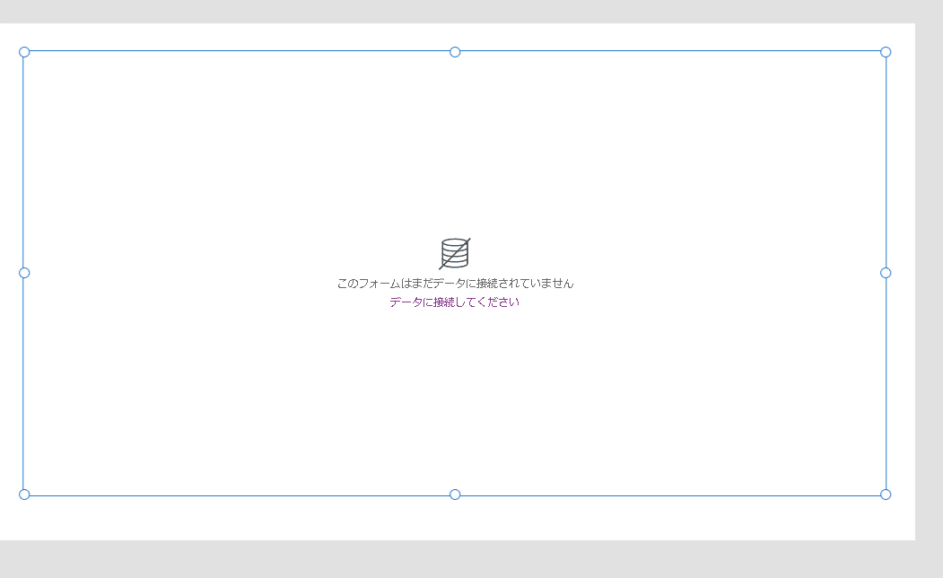Click the white strip below the form

(x=449, y=516)
